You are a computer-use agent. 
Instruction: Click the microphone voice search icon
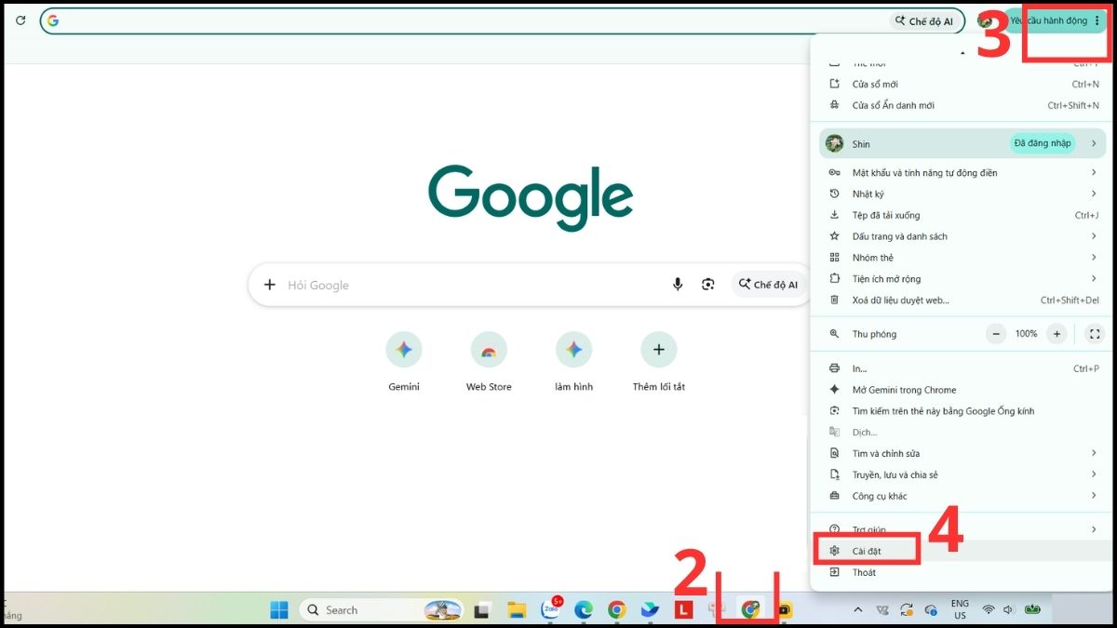(x=678, y=285)
